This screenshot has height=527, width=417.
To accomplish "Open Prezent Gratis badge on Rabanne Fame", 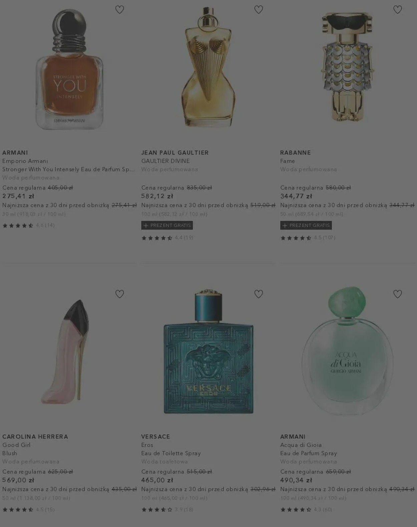I will click(x=306, y=225).
